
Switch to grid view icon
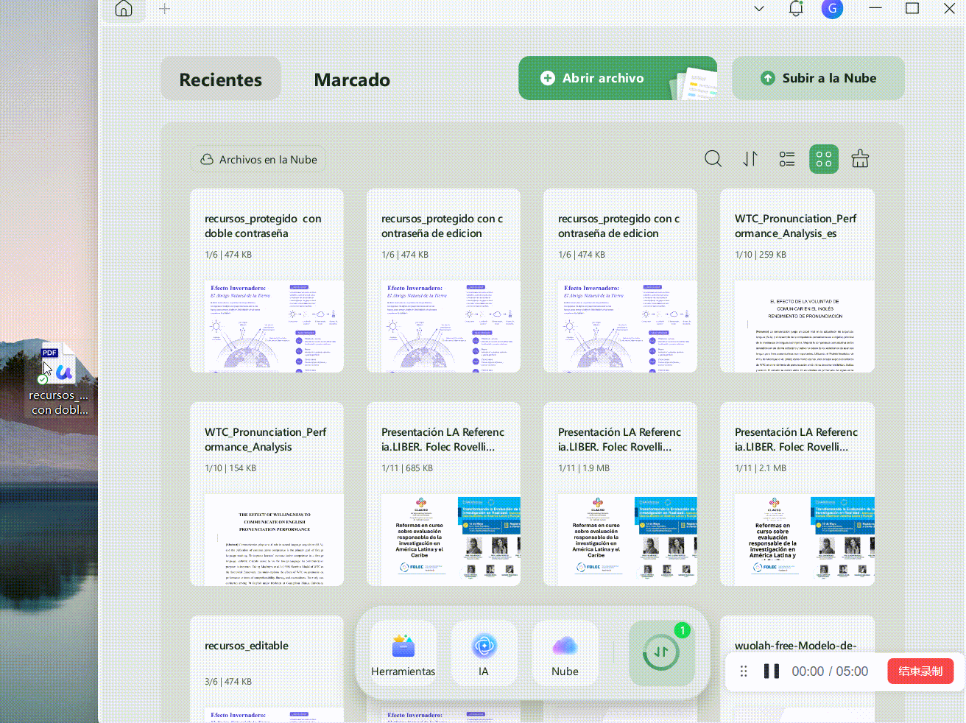click(x=824, y=159)
